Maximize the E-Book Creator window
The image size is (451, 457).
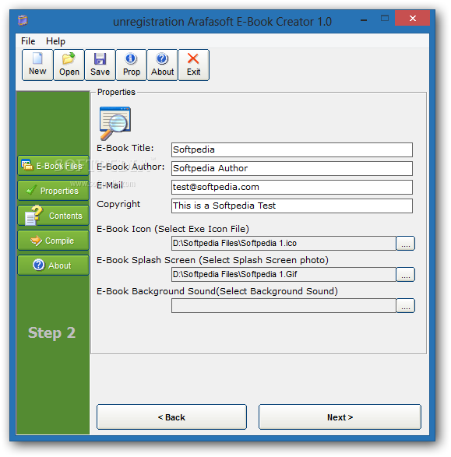(385, 19)
